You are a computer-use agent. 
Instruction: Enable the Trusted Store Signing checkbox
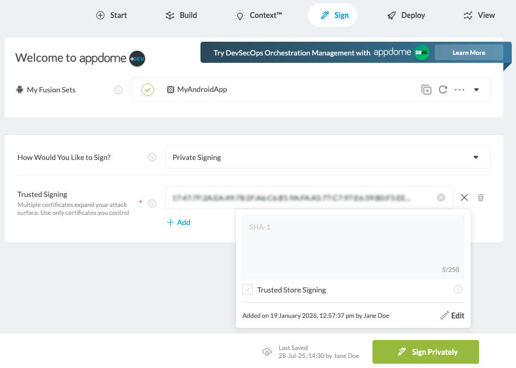point(247,289)
